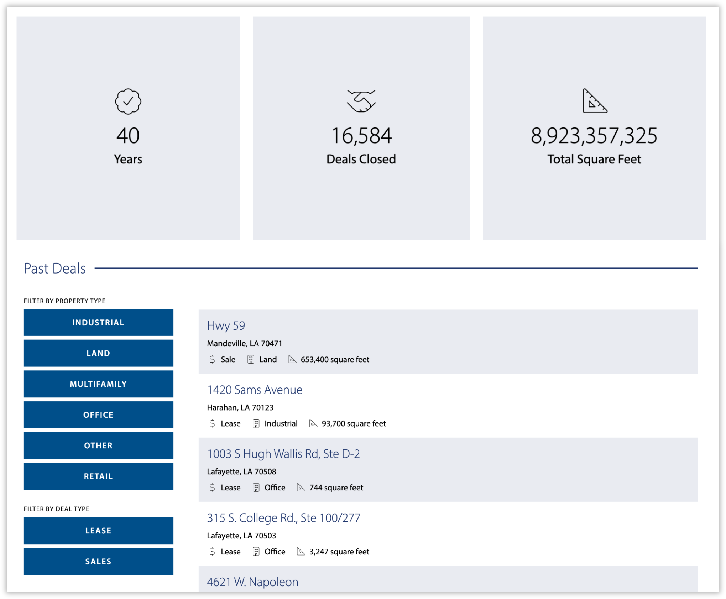Click the square-feet icon next to 93,700 square feet
Screen dimensions: 726x599
tap(313, 423)
